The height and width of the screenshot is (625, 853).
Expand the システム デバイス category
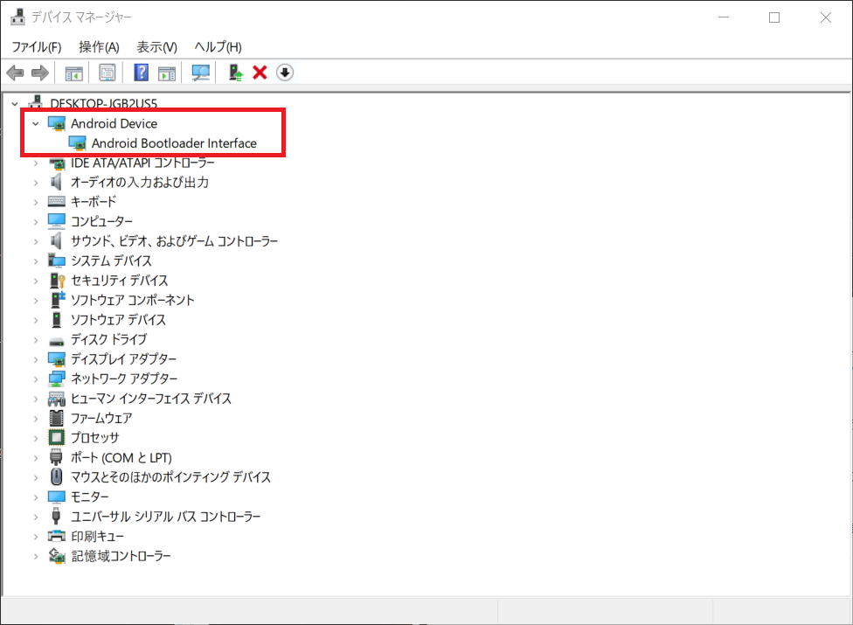[35, 260]
